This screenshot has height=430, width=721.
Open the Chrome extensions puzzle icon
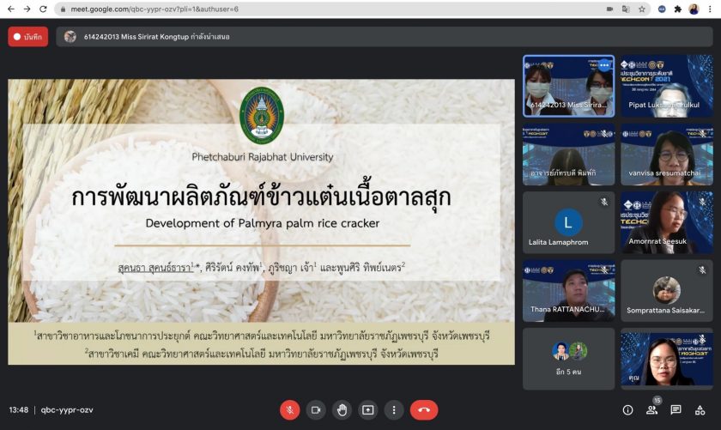677,9
